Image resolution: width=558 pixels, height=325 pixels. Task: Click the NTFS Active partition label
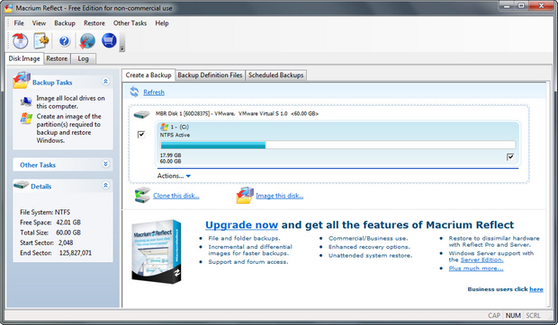point(175,135)
